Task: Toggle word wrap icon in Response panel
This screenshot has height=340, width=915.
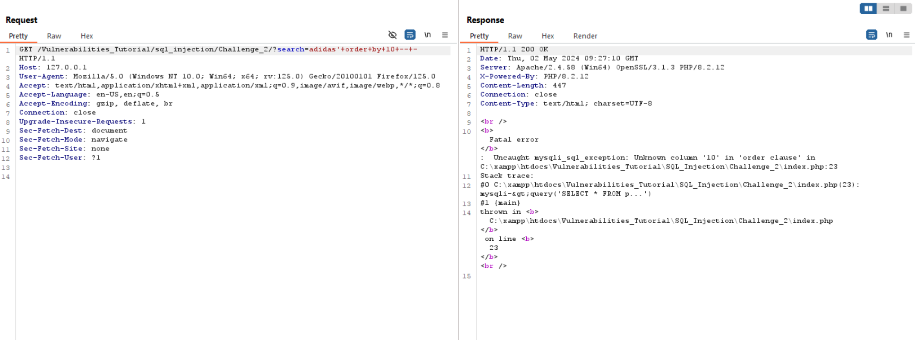Action: coord(871,35)
